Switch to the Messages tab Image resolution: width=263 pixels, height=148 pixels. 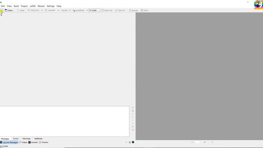pos(5,139)
